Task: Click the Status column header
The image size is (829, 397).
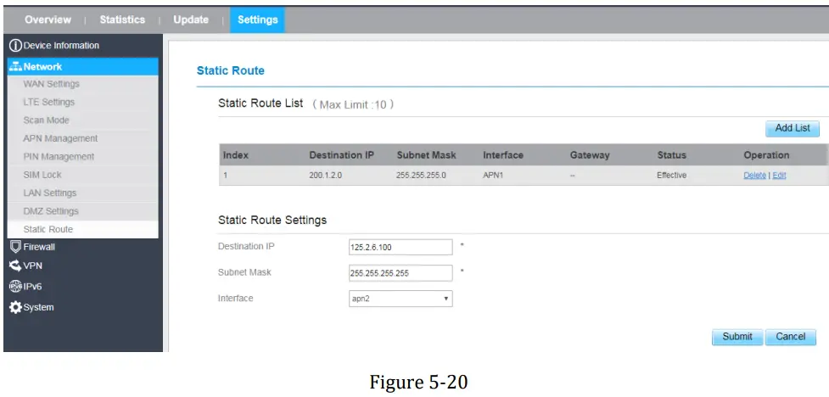Action: (671, 155)
